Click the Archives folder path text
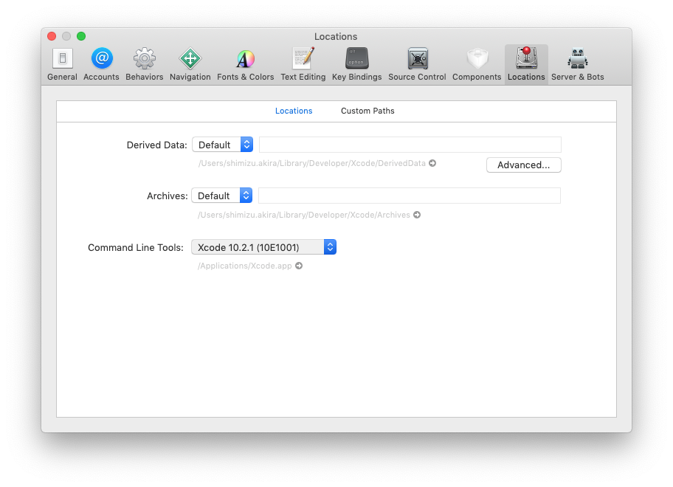This screenshot has width=673, height=487. [304, 215]
